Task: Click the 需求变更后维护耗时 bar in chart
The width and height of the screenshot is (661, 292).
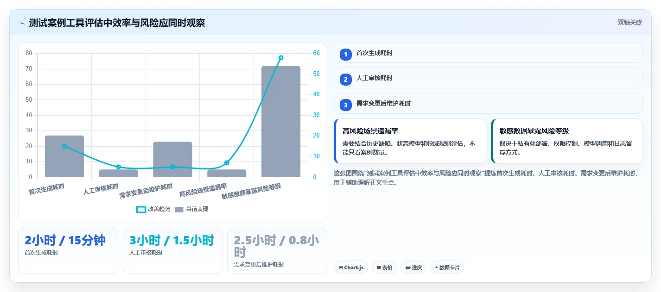Action: pyautogui.click(x=172, y=159)
